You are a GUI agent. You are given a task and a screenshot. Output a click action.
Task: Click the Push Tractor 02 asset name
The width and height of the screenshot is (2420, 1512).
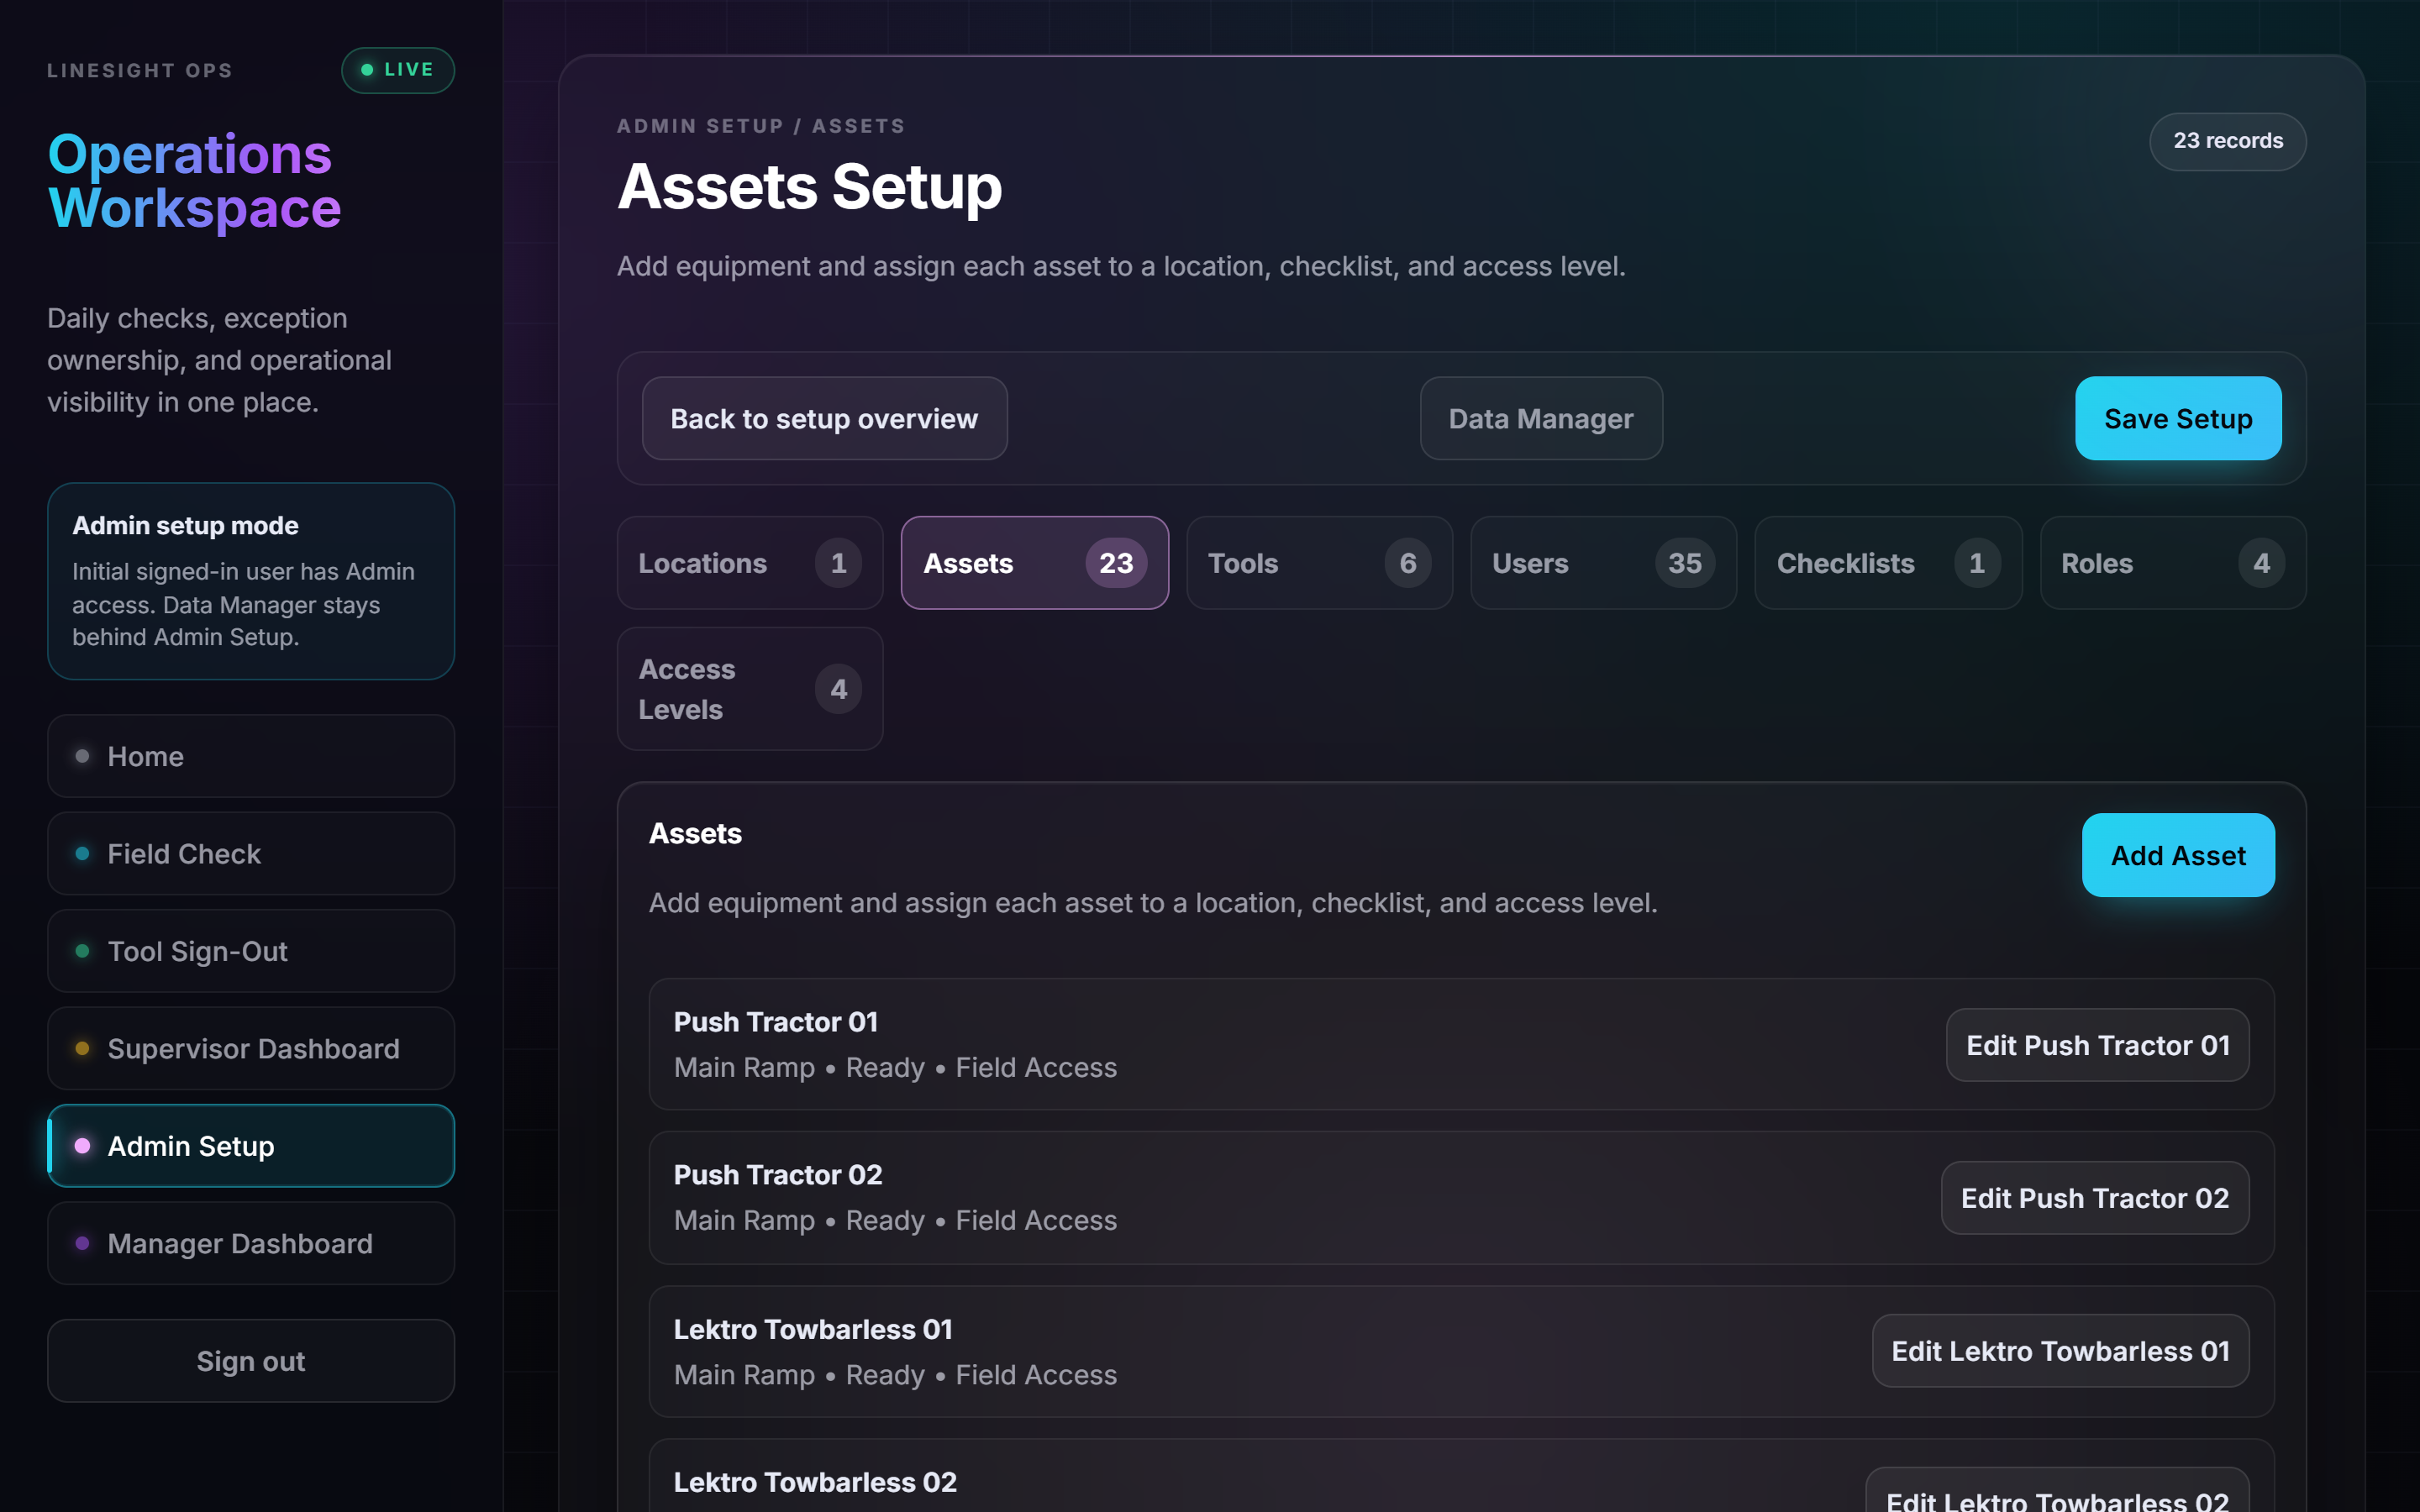pos(778,1175)
